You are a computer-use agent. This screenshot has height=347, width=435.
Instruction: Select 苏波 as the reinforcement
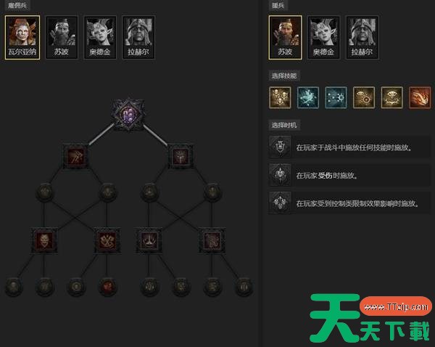285,37
